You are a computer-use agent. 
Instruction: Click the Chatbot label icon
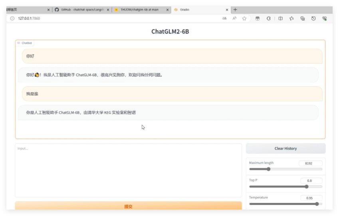(19, 43)
